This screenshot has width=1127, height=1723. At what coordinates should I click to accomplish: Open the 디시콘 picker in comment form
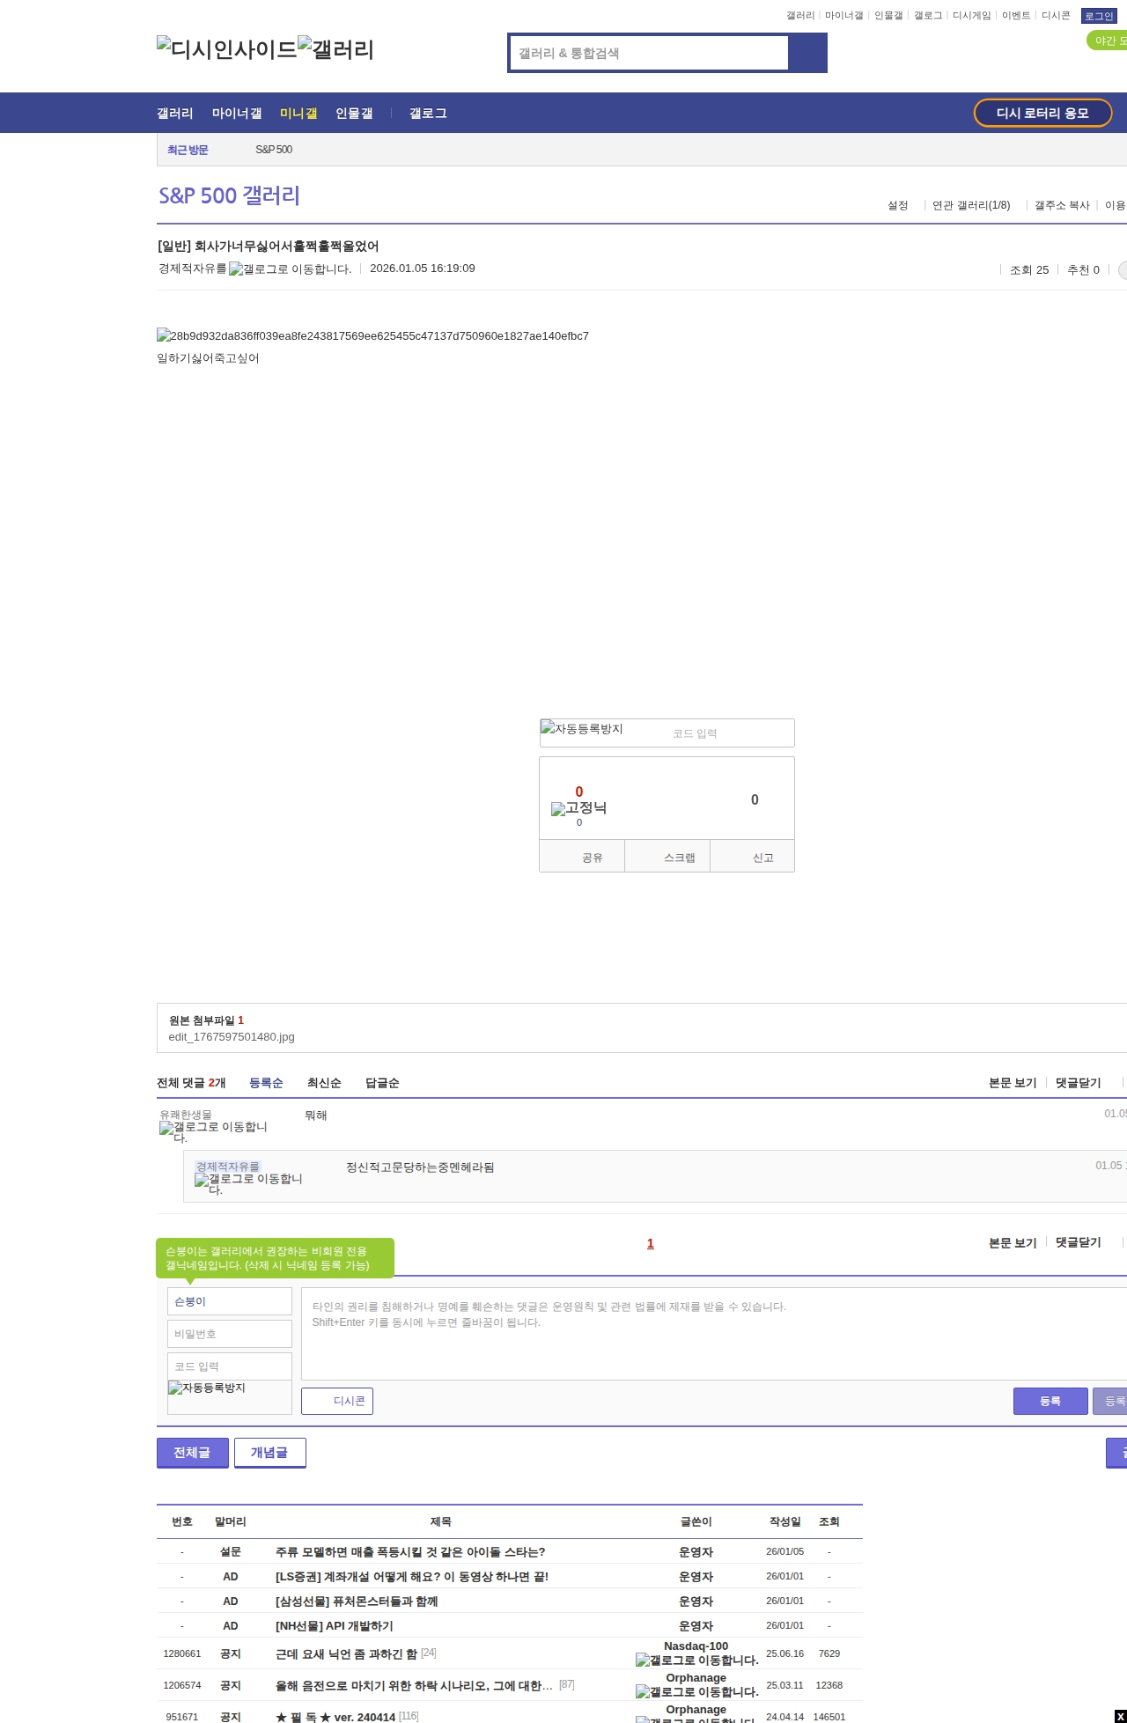337,1401
